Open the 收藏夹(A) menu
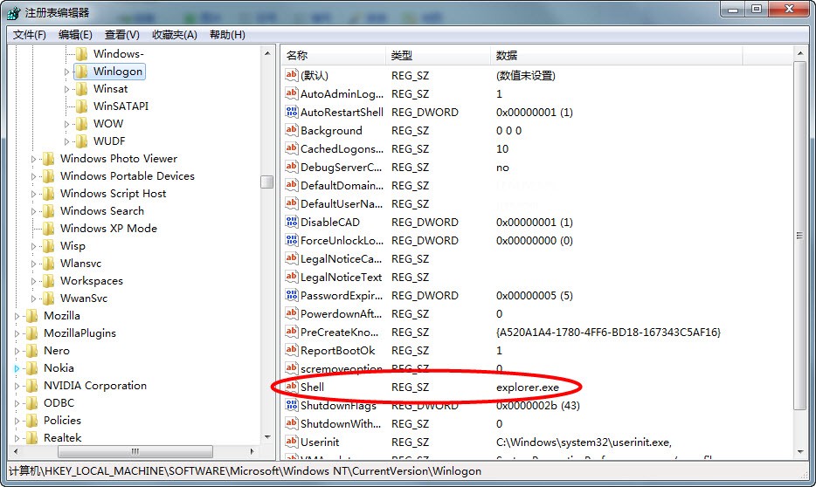816x487 pixels. pyautogui.click(x=175, y=35)
